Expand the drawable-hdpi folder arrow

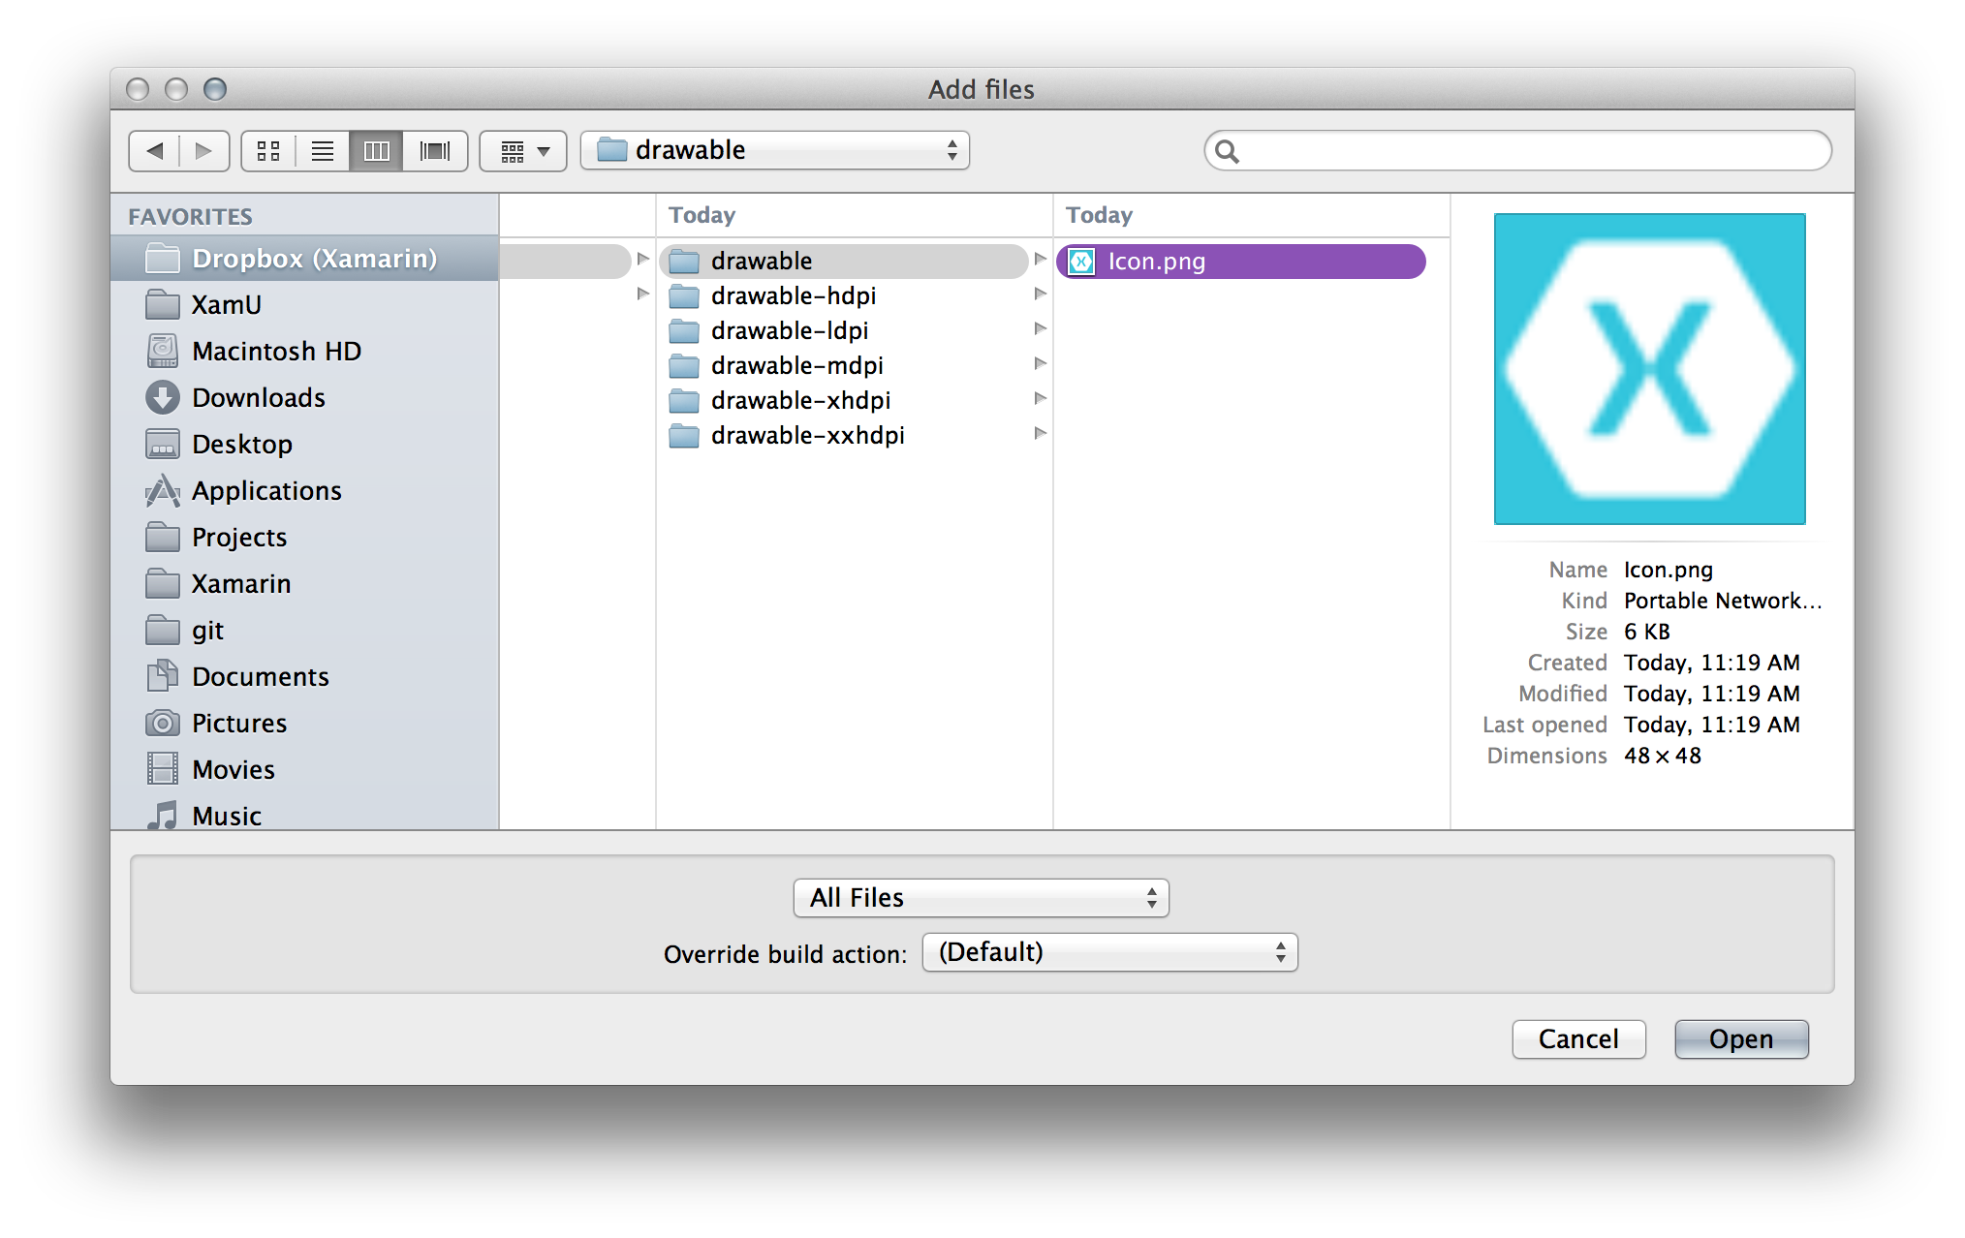(1040, 294)
